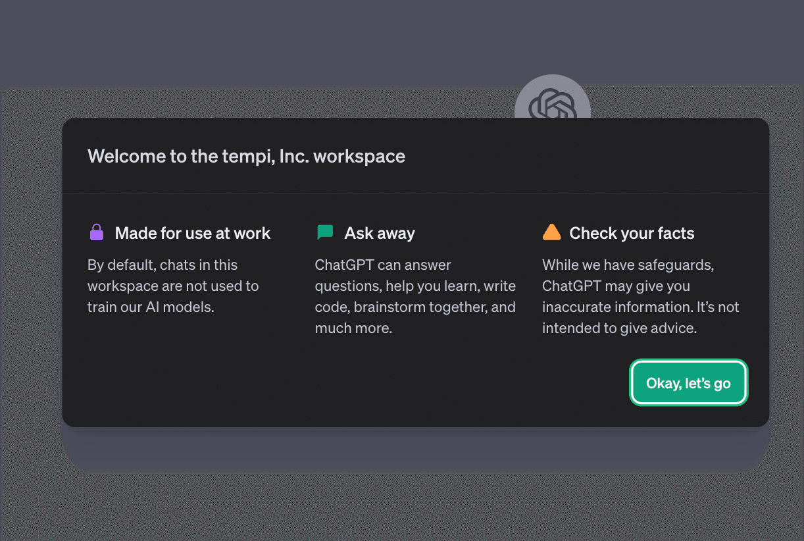Click the paragraph about safeguards and inaccurate information

coord(640,296)
